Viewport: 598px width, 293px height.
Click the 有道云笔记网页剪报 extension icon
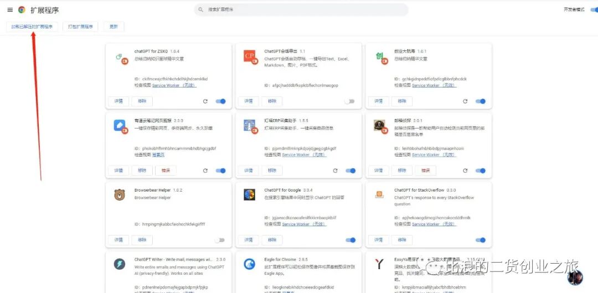(121, 126)
